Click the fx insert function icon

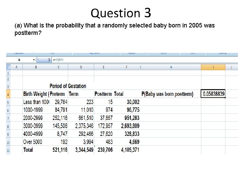tap(49, 60)
